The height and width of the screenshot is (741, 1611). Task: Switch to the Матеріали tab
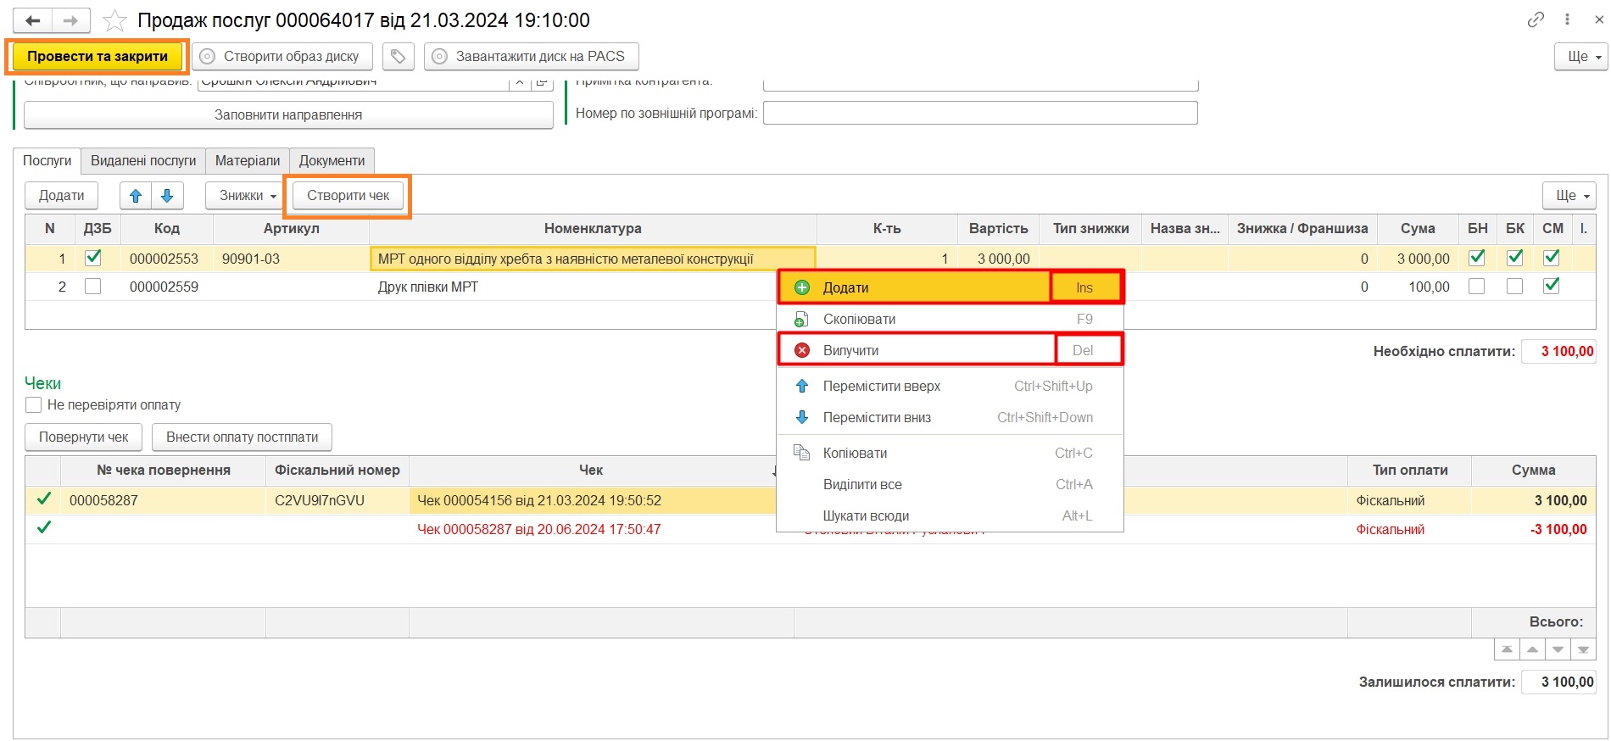tap(247, 161)
